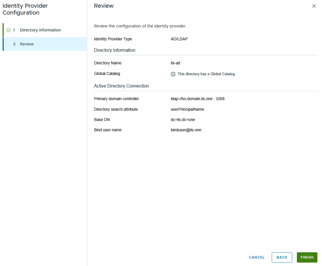The height and width of the screenshot is (266, 322).
Task: Click the binduser@lis.one bind user value
Action: (x=184, y=130)
